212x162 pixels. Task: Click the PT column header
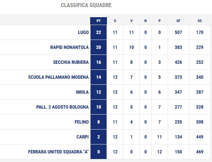pos(99,21)
